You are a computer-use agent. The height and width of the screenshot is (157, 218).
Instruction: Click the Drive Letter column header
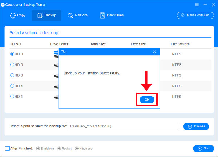(x=59, y=44)
